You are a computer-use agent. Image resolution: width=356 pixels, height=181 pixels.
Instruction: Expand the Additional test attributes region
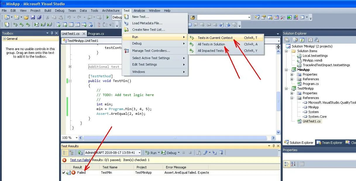pyautogui.click(x=70, y=67)
